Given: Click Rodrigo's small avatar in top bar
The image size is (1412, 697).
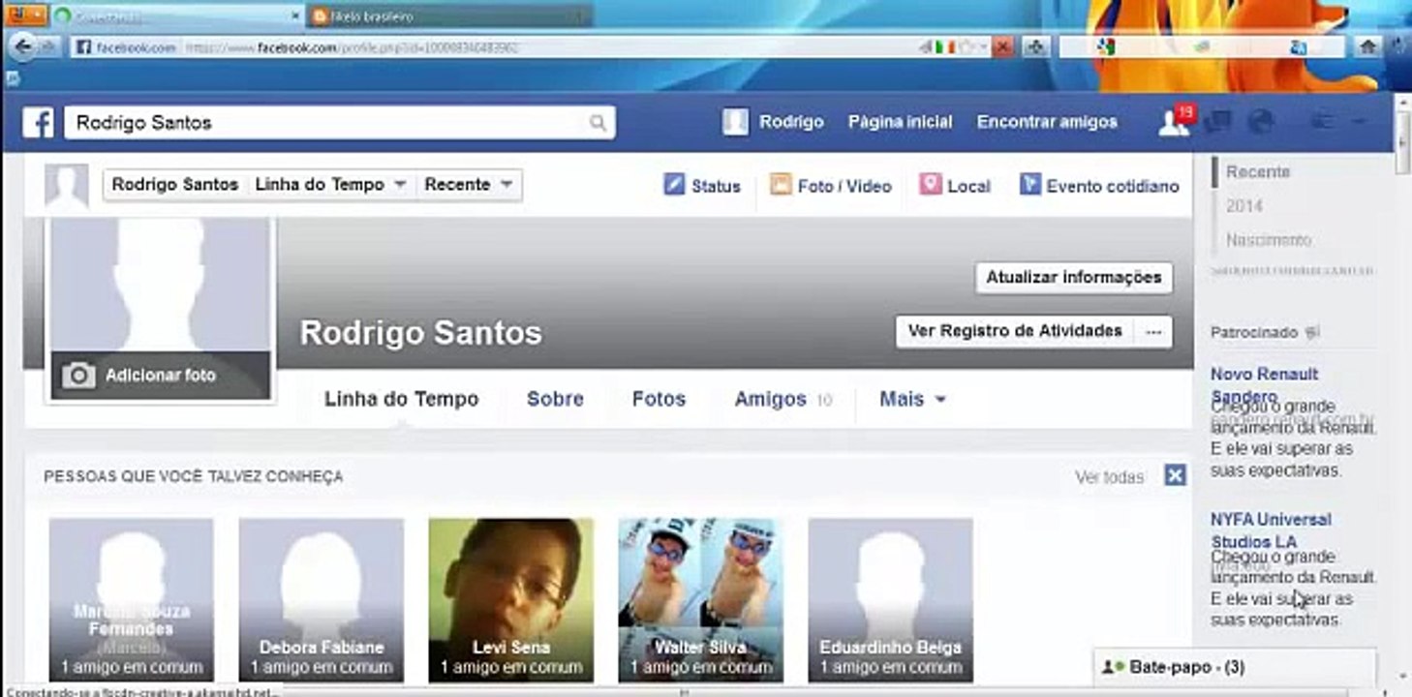Looking at the screenshot, I should click(735, 122).
